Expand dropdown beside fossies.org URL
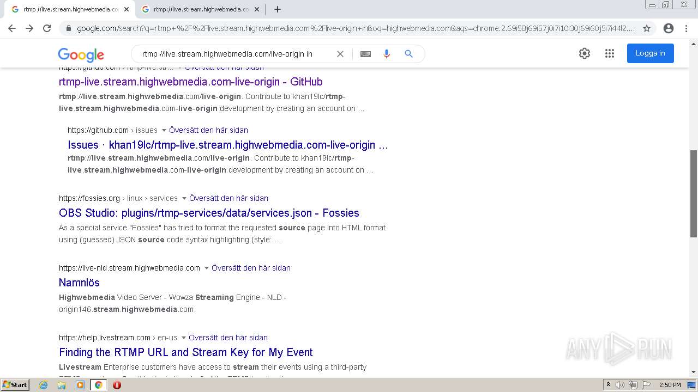The height and width of the screenshot is (392, 698). [184, 199]
